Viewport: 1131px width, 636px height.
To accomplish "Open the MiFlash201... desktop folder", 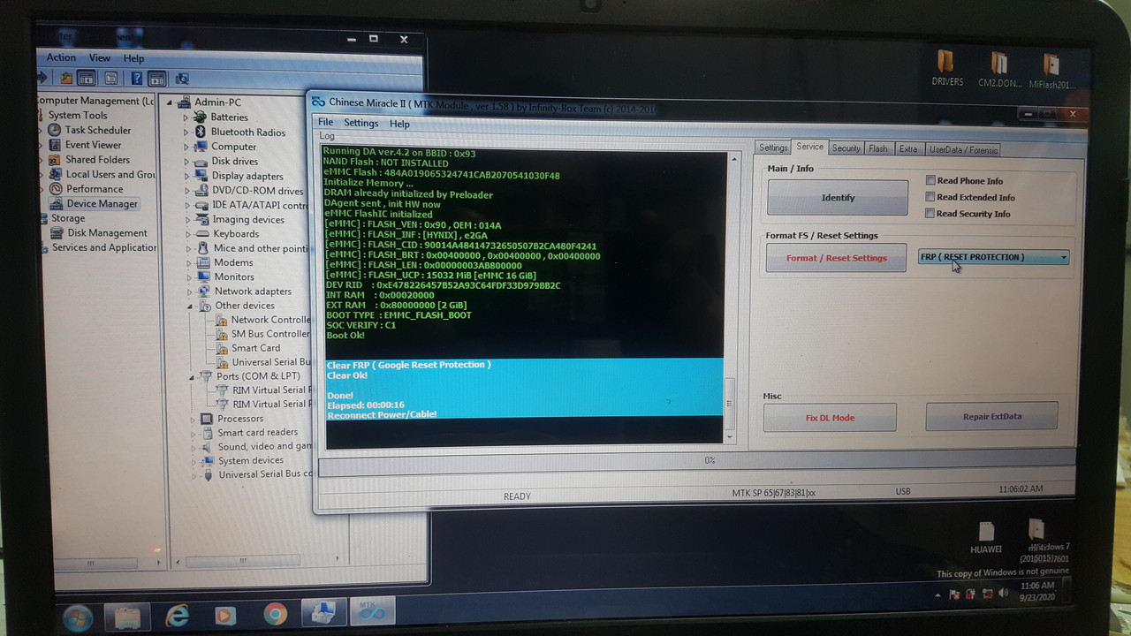I will pyautogui.click(x=1051, y=70).
